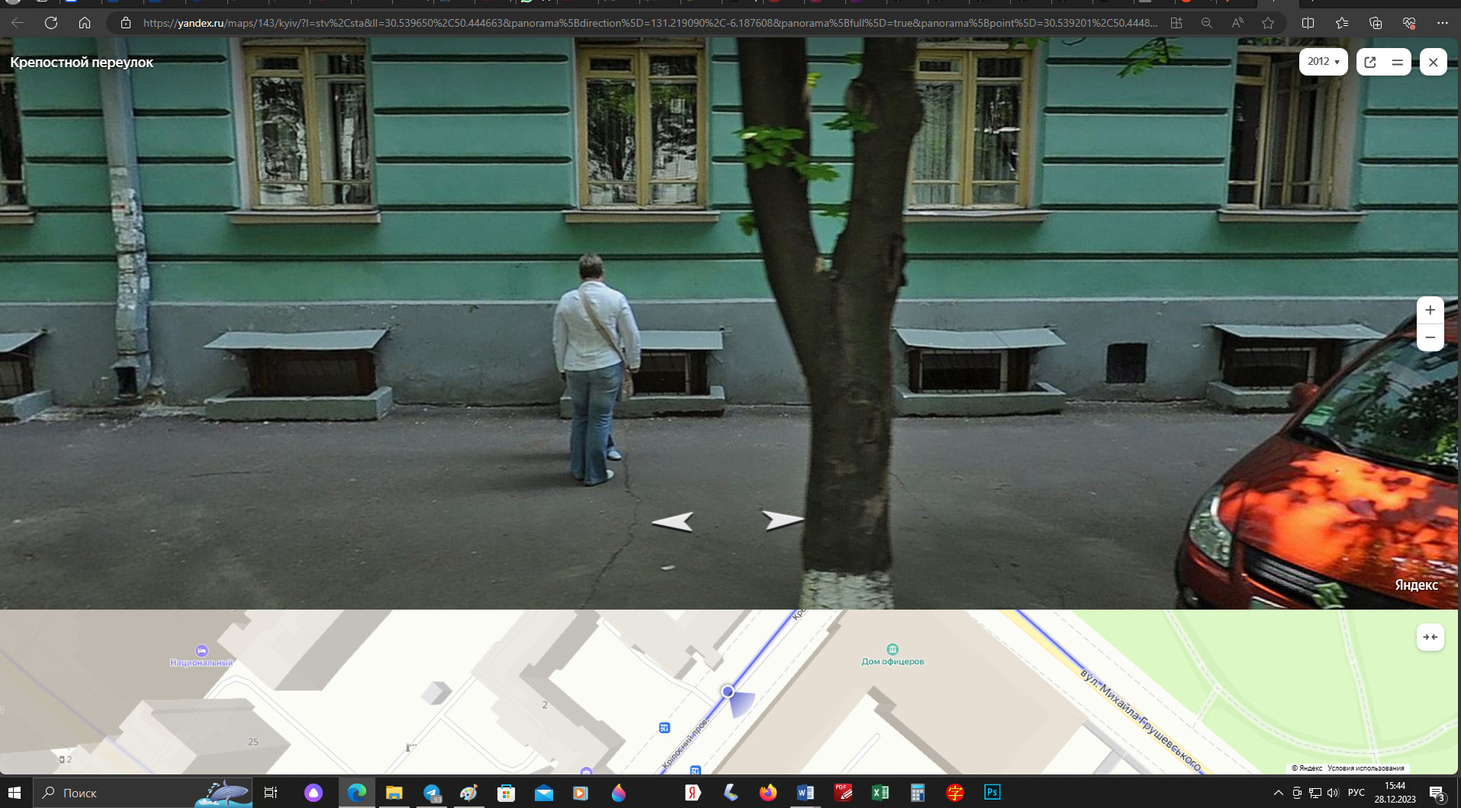The height and width of the screenshot is (808, 1461).
Task: Open the notification center
Action: point(1437,793)
